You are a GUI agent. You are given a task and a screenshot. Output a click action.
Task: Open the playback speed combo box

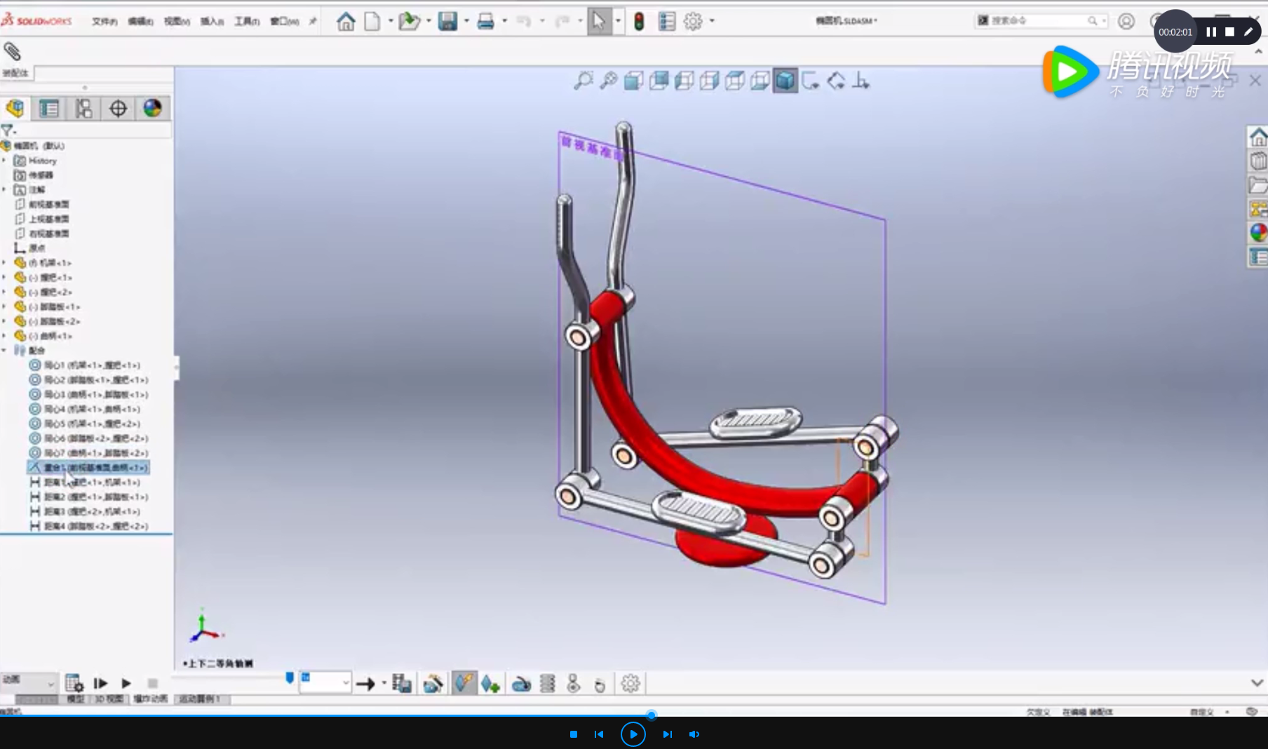coord(325,682)
